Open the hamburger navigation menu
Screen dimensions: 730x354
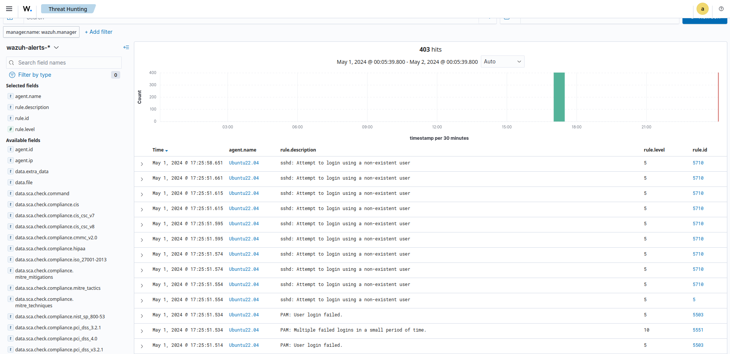(9, 9)
